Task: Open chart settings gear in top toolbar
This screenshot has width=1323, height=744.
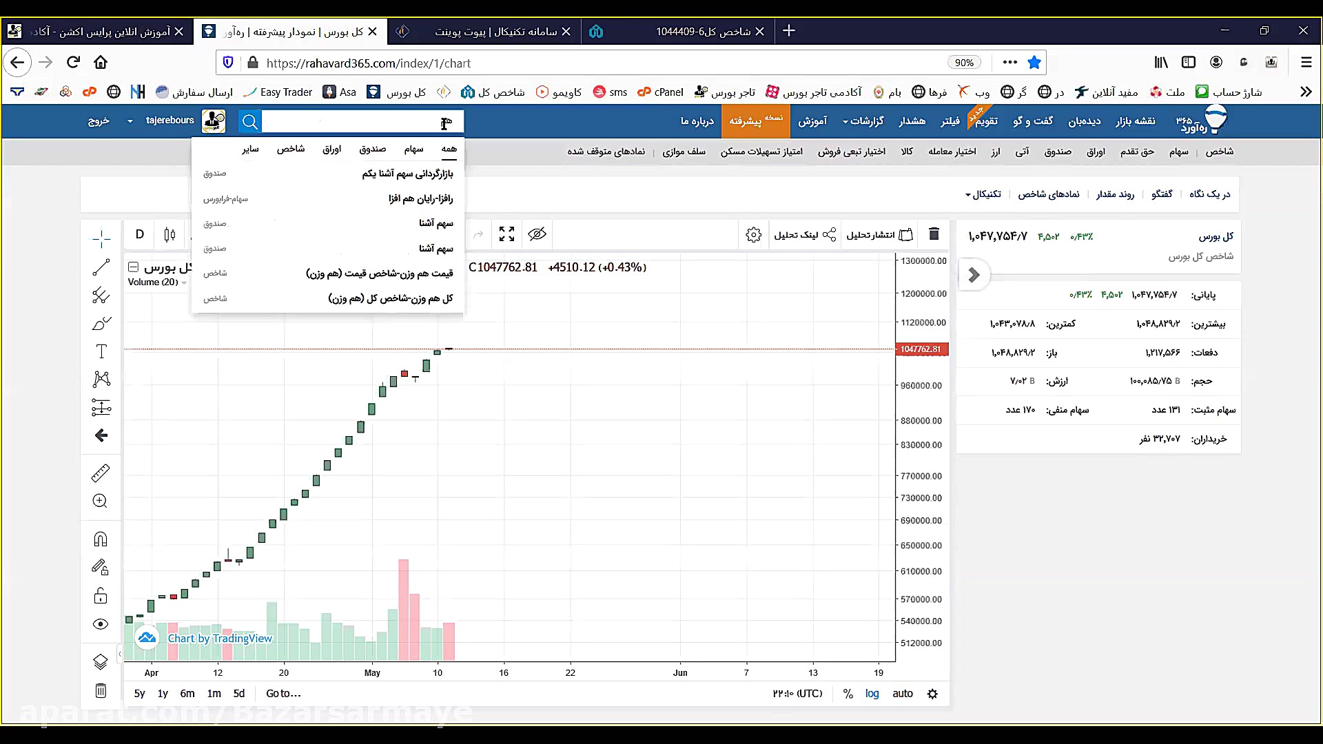Action: click(753, 235)
